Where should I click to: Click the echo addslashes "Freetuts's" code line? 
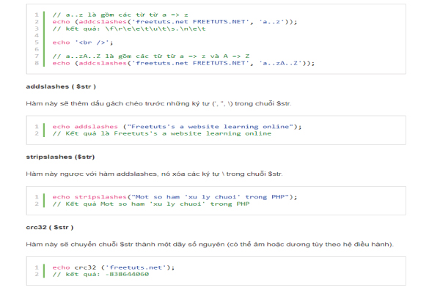point(177,126)
